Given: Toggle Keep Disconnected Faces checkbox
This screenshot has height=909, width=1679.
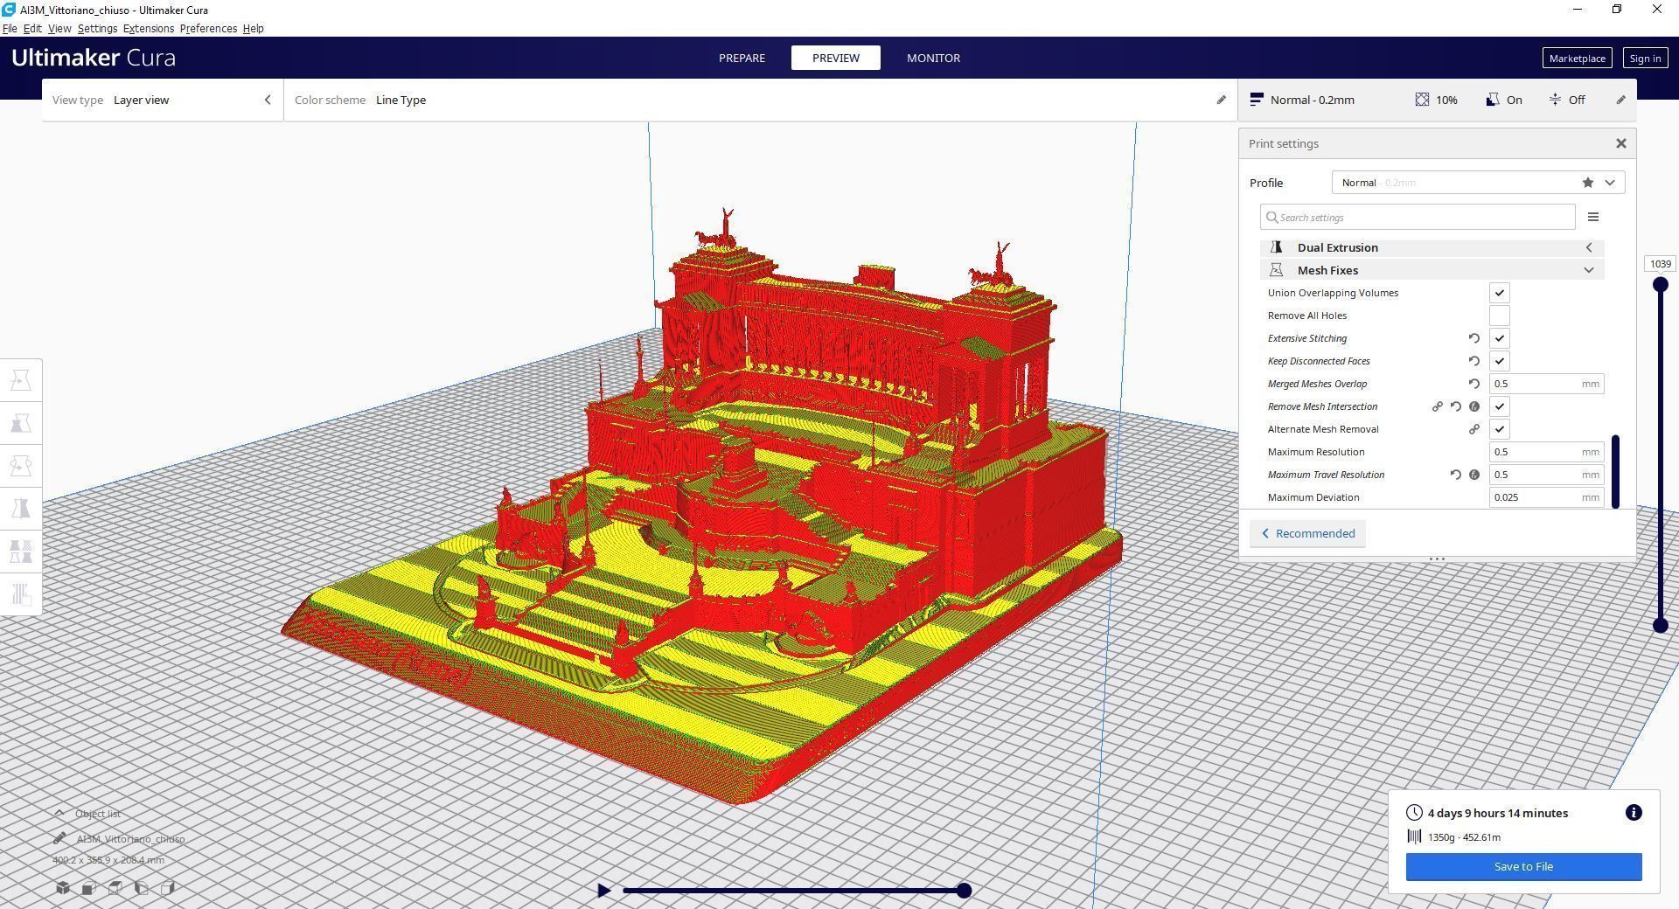Looking at the screenshot, I should [1500, 361].
